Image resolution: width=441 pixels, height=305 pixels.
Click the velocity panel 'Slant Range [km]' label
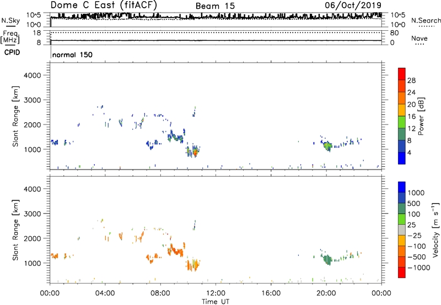coord(15,230)
